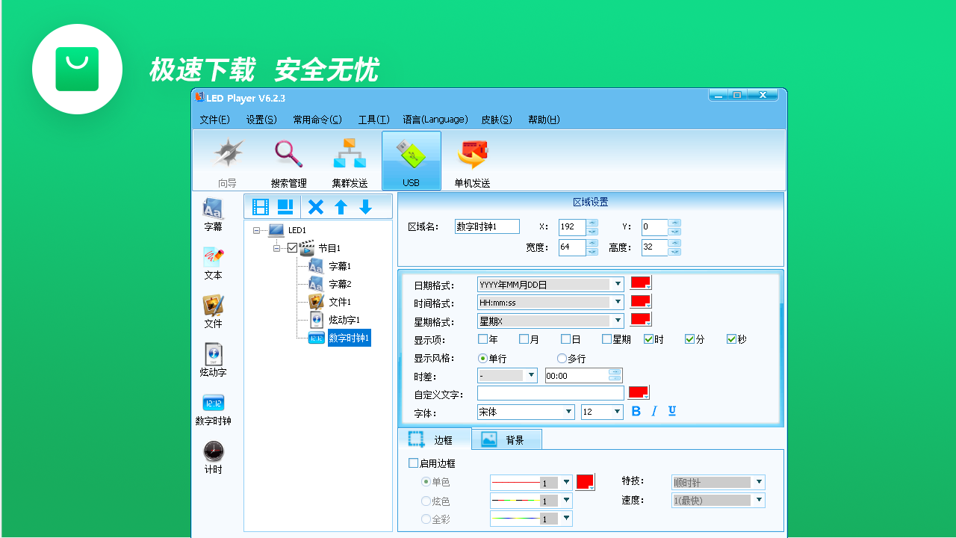The height and width of the screenshot is (538, 956).
Task: Select the 炫动字 dazzle text tool
Action: pyautogui.click(x=214, y=359)
